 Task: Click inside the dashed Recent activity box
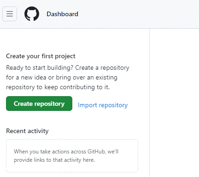72,156
